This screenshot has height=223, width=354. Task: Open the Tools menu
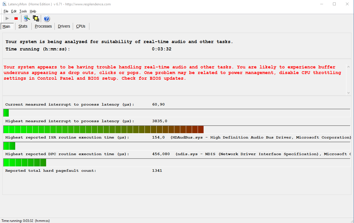coord(23,11)
